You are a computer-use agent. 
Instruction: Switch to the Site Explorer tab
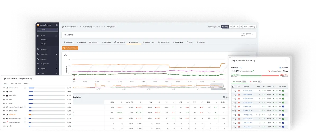pyautogui.click(x=119, y=42)
